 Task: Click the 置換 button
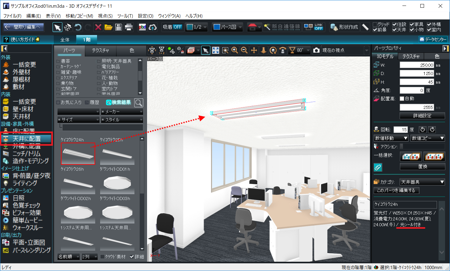pyautogui.click(x=422, y=167)
